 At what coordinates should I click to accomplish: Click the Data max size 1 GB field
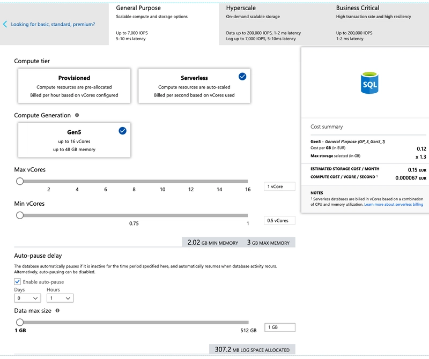point(280,327)
